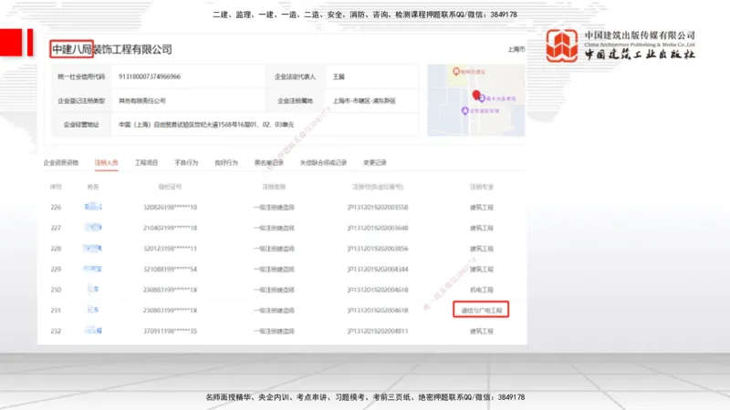
Task: Click the registration number in row 231
Action: tap(378, 310)
